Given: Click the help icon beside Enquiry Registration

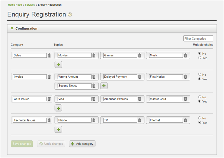Looking at the screenshot, I should (70, 15).
